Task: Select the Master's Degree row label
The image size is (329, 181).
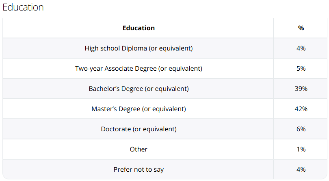Action: click(x=139, y=109)
